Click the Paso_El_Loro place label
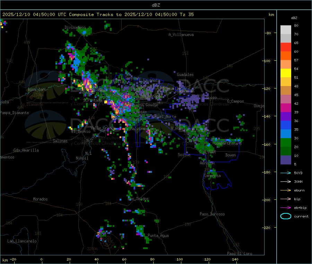Viewport: 312px width, 264px height. click(x=240, y=254)
